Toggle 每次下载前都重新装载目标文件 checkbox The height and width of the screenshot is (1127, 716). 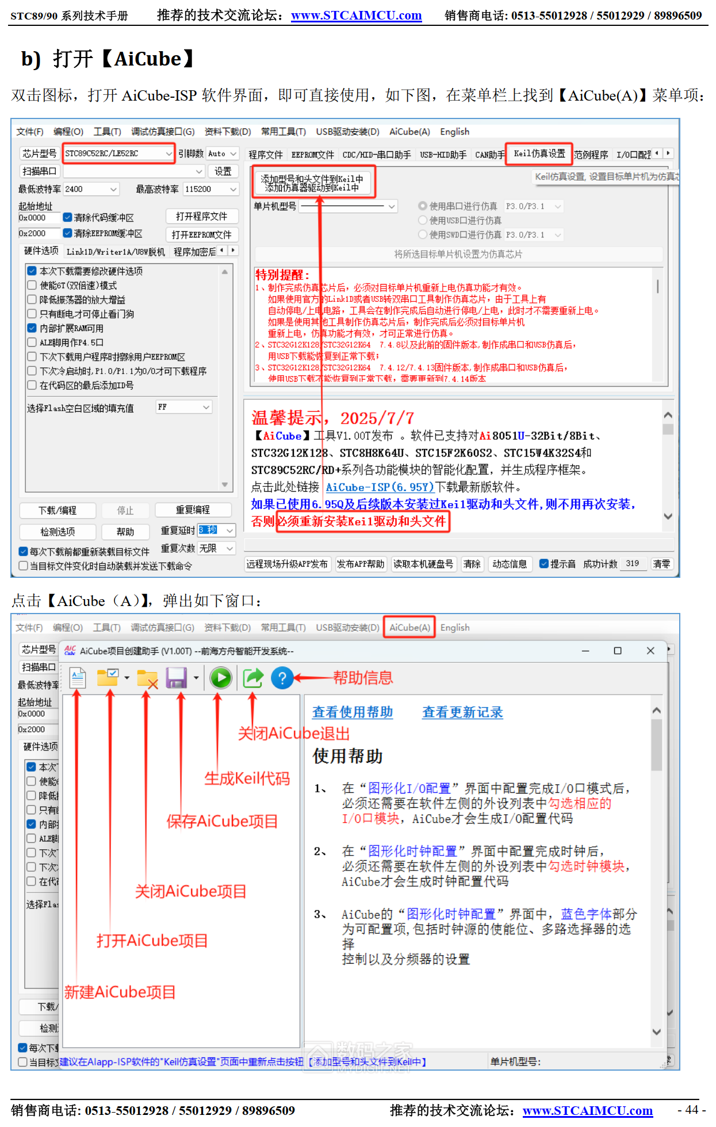click(x=23, y=551)
